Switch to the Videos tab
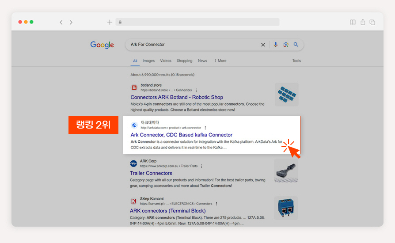Viewport: 395px width, 243px height. [x=166, y=61]
